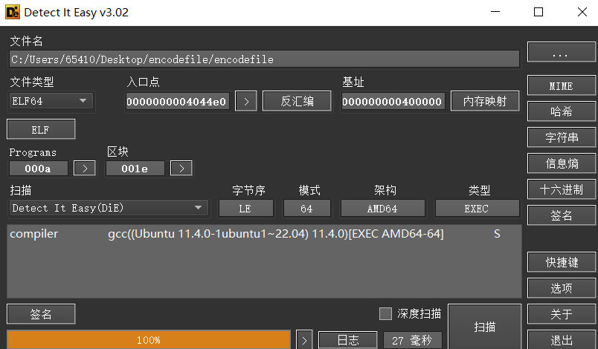
Task: Click the 27 毫秒 scan time field
Action: (x=412, y=340)
